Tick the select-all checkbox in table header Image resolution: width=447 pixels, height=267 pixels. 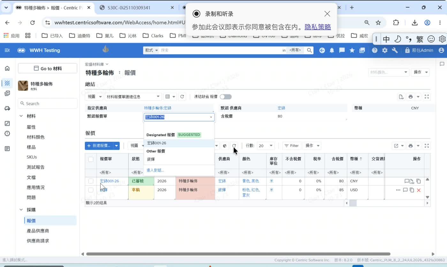tap(91, 159)
